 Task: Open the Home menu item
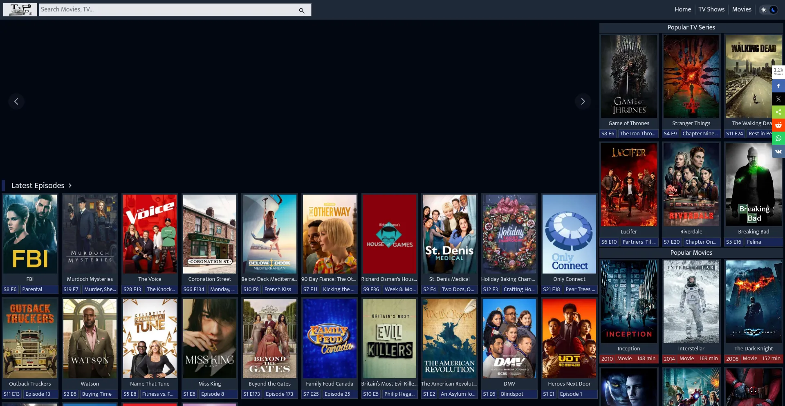pyautogui.click(x=683, y=9)
